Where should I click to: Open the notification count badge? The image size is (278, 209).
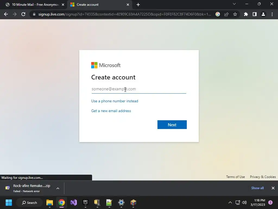pos(270,202)
